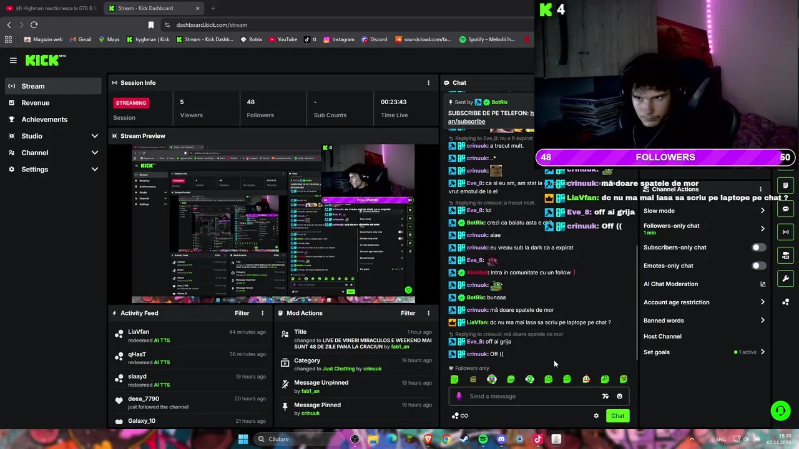799x449 pixels.
Task: Click AI TTS link in LiaVfan activity
Action: (x=162, y=340)
